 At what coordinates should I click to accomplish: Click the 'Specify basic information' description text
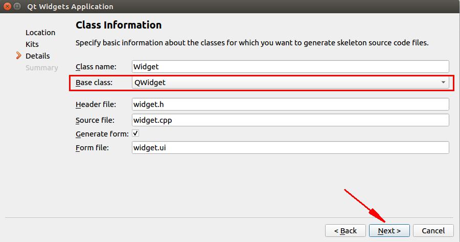coord(252,43)
